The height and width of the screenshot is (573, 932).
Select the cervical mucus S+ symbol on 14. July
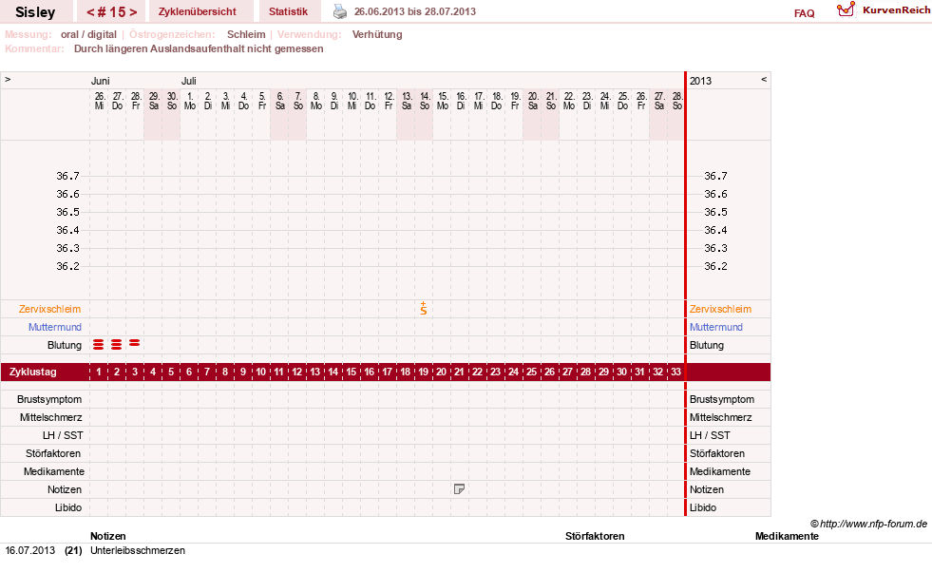[423, 308]
